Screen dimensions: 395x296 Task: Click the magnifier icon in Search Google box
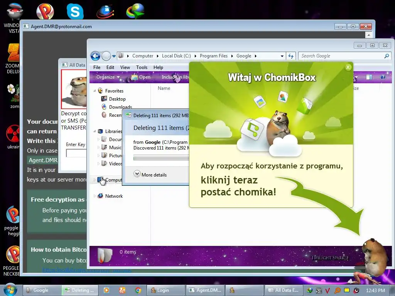click(387, 56)
